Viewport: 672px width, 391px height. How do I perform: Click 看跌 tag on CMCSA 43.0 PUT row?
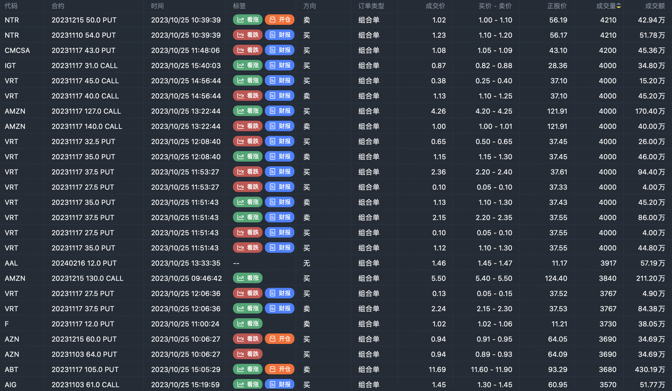point(248,50)
